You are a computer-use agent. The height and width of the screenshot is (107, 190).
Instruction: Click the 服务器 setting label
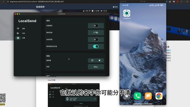click(49, 60)
